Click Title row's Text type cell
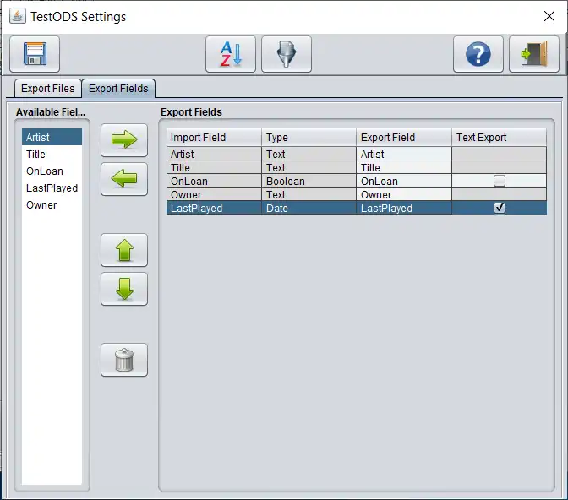Viewport: 568px width, 500px height. [309, 167]
